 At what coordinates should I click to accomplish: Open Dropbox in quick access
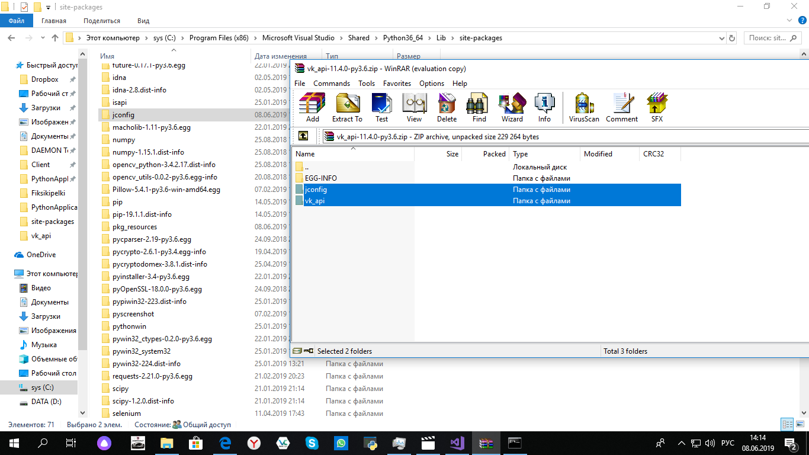tap(44, 79)
